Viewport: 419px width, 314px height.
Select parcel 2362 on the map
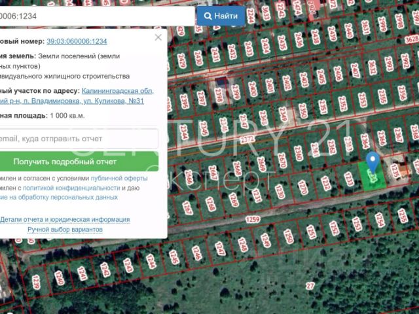pos(333,147)
